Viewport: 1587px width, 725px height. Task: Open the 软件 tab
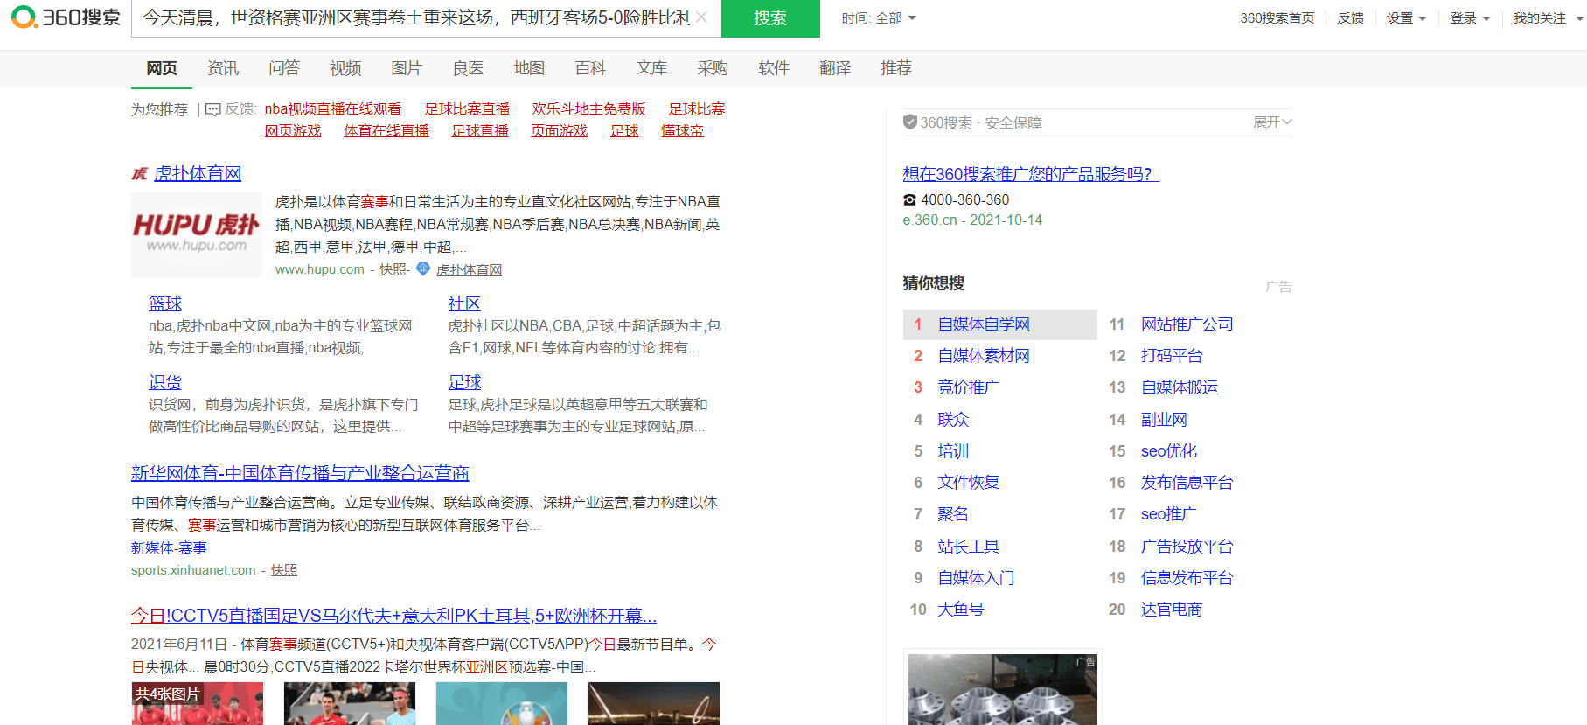774,68
